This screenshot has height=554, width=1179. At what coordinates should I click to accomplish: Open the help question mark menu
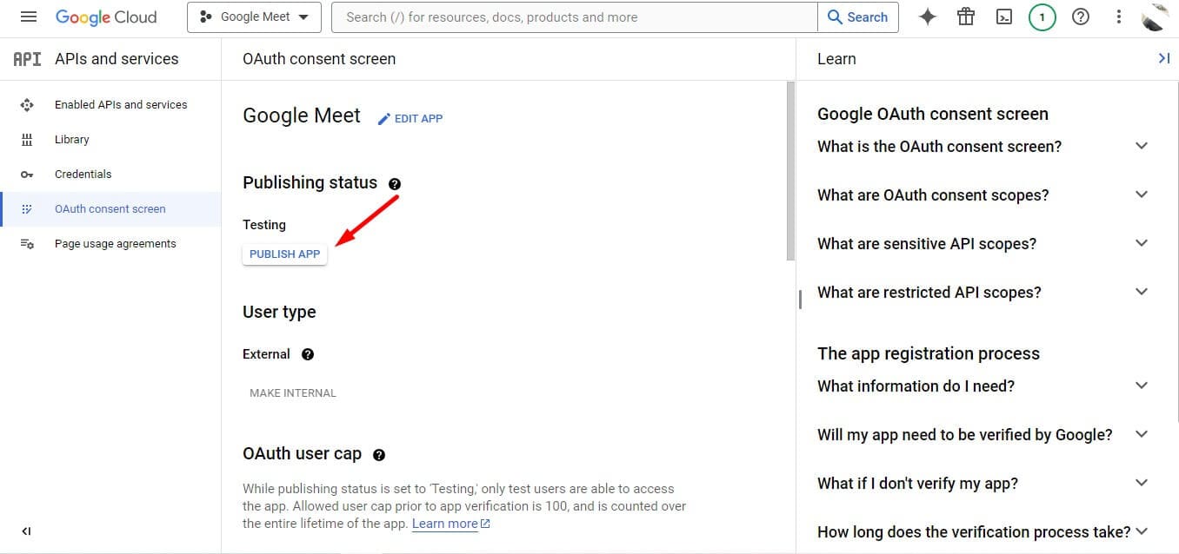pos(1081,16)
